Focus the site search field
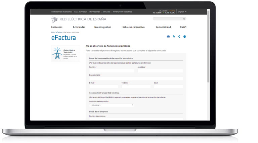The height and width of the screenshot is (143, 258). tap(168, 19)
